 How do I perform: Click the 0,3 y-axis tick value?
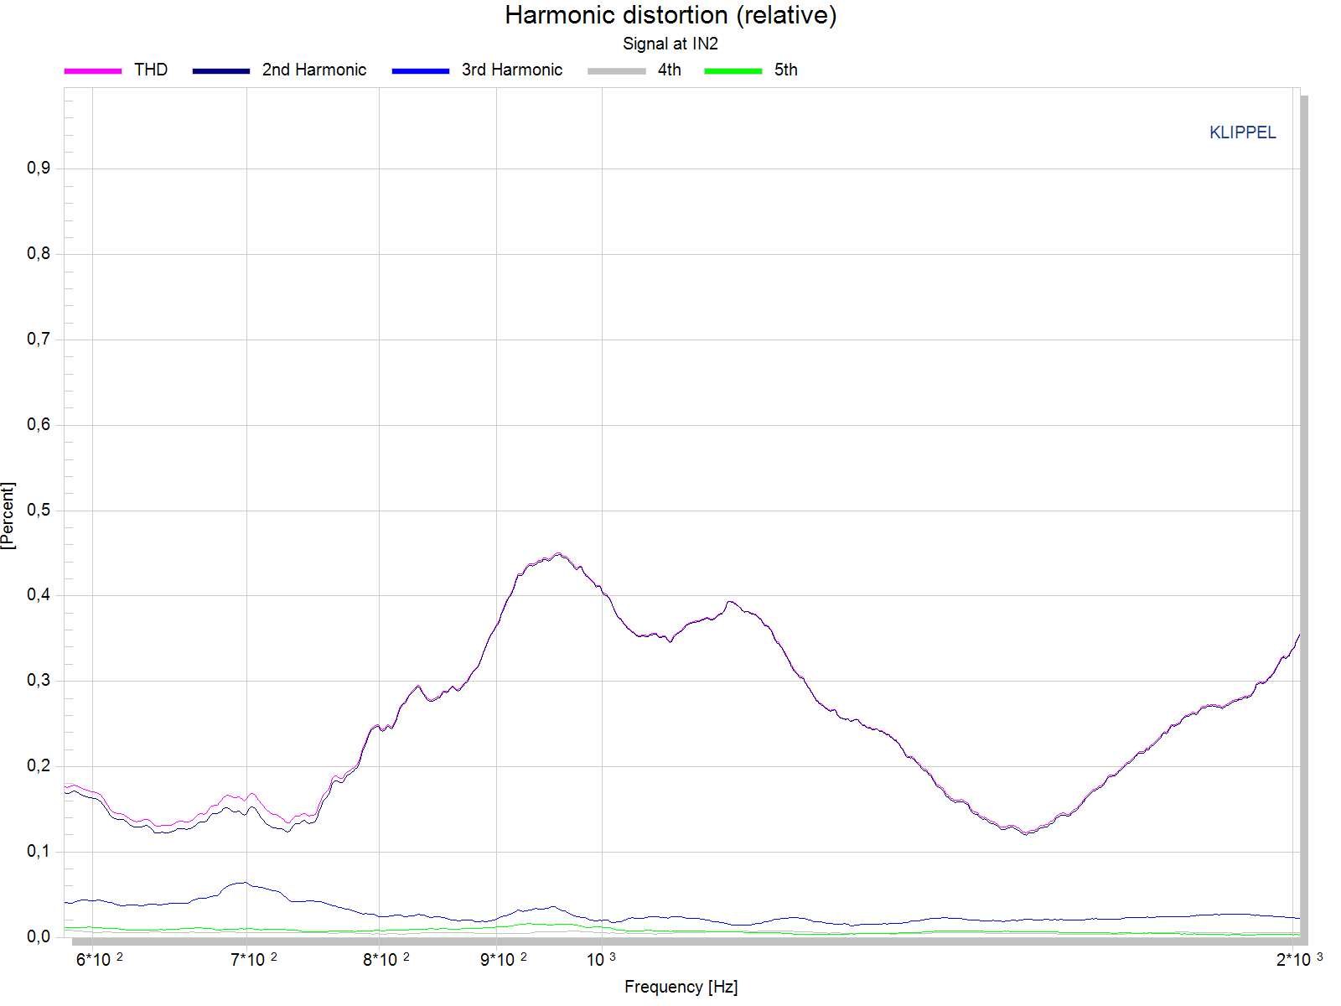click(x=39, y=680)
